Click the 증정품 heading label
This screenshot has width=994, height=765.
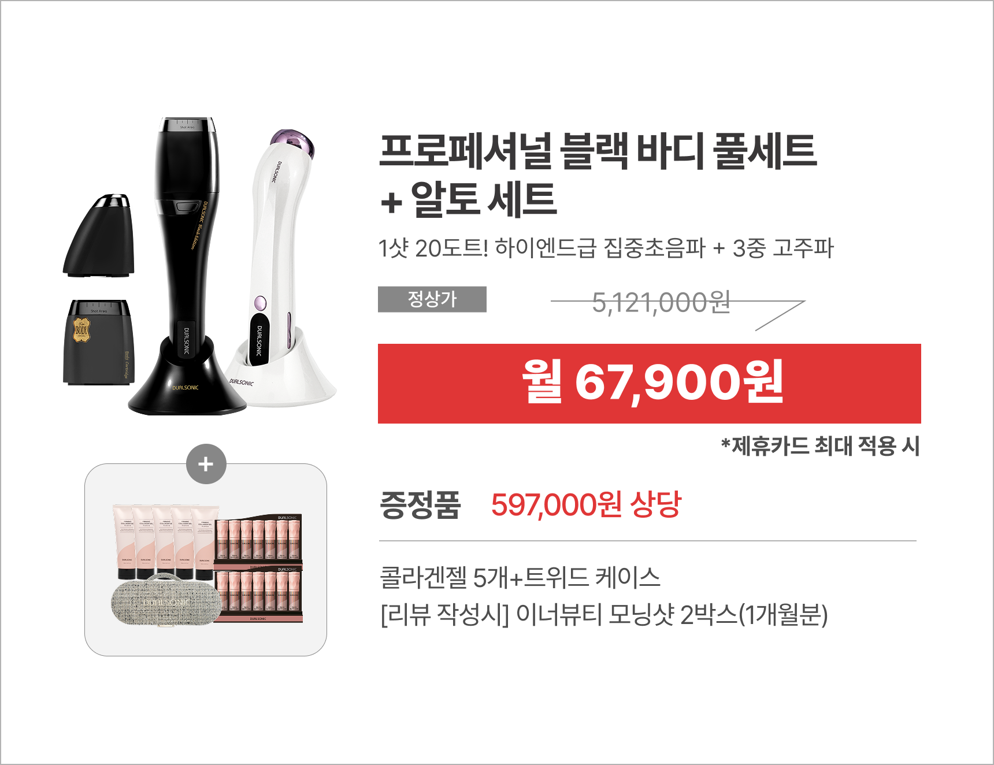click(x=420, y=505)
